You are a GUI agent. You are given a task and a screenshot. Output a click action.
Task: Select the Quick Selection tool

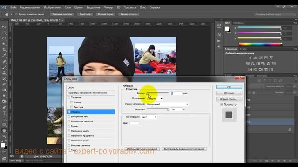click(x=4, y=44)
